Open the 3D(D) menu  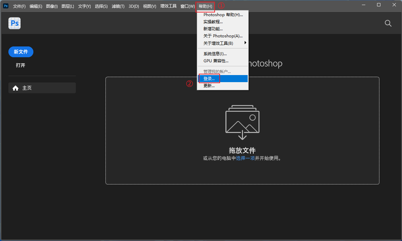pyautogui.click(x=133, y=6)
